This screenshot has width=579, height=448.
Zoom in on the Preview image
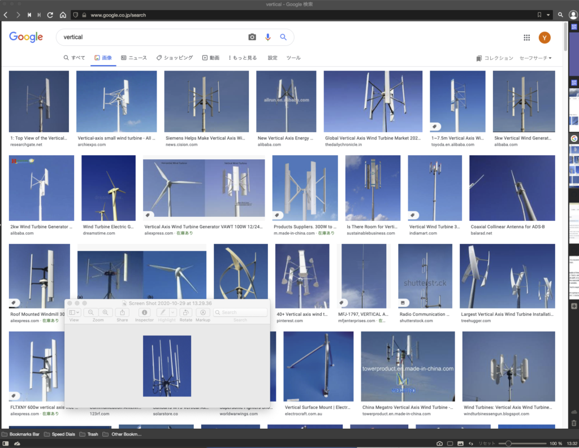point(105,312)
